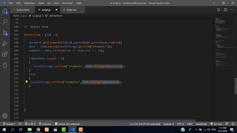The image size is (237, 133).
Task: Open the Explorer view in activity bar
Action: pos(5,11)
